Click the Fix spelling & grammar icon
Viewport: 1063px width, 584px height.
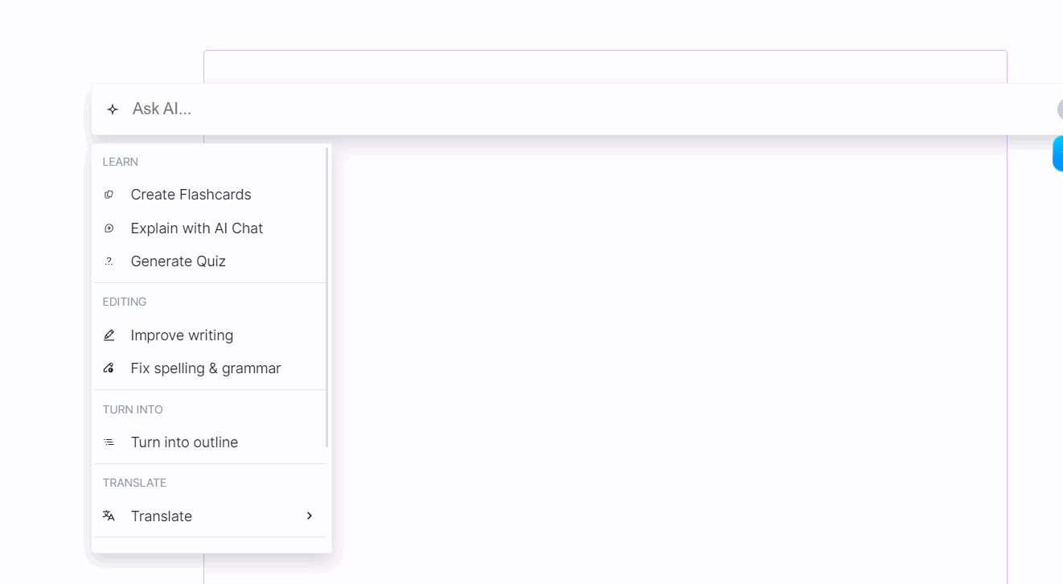click(x=109, y=368)
